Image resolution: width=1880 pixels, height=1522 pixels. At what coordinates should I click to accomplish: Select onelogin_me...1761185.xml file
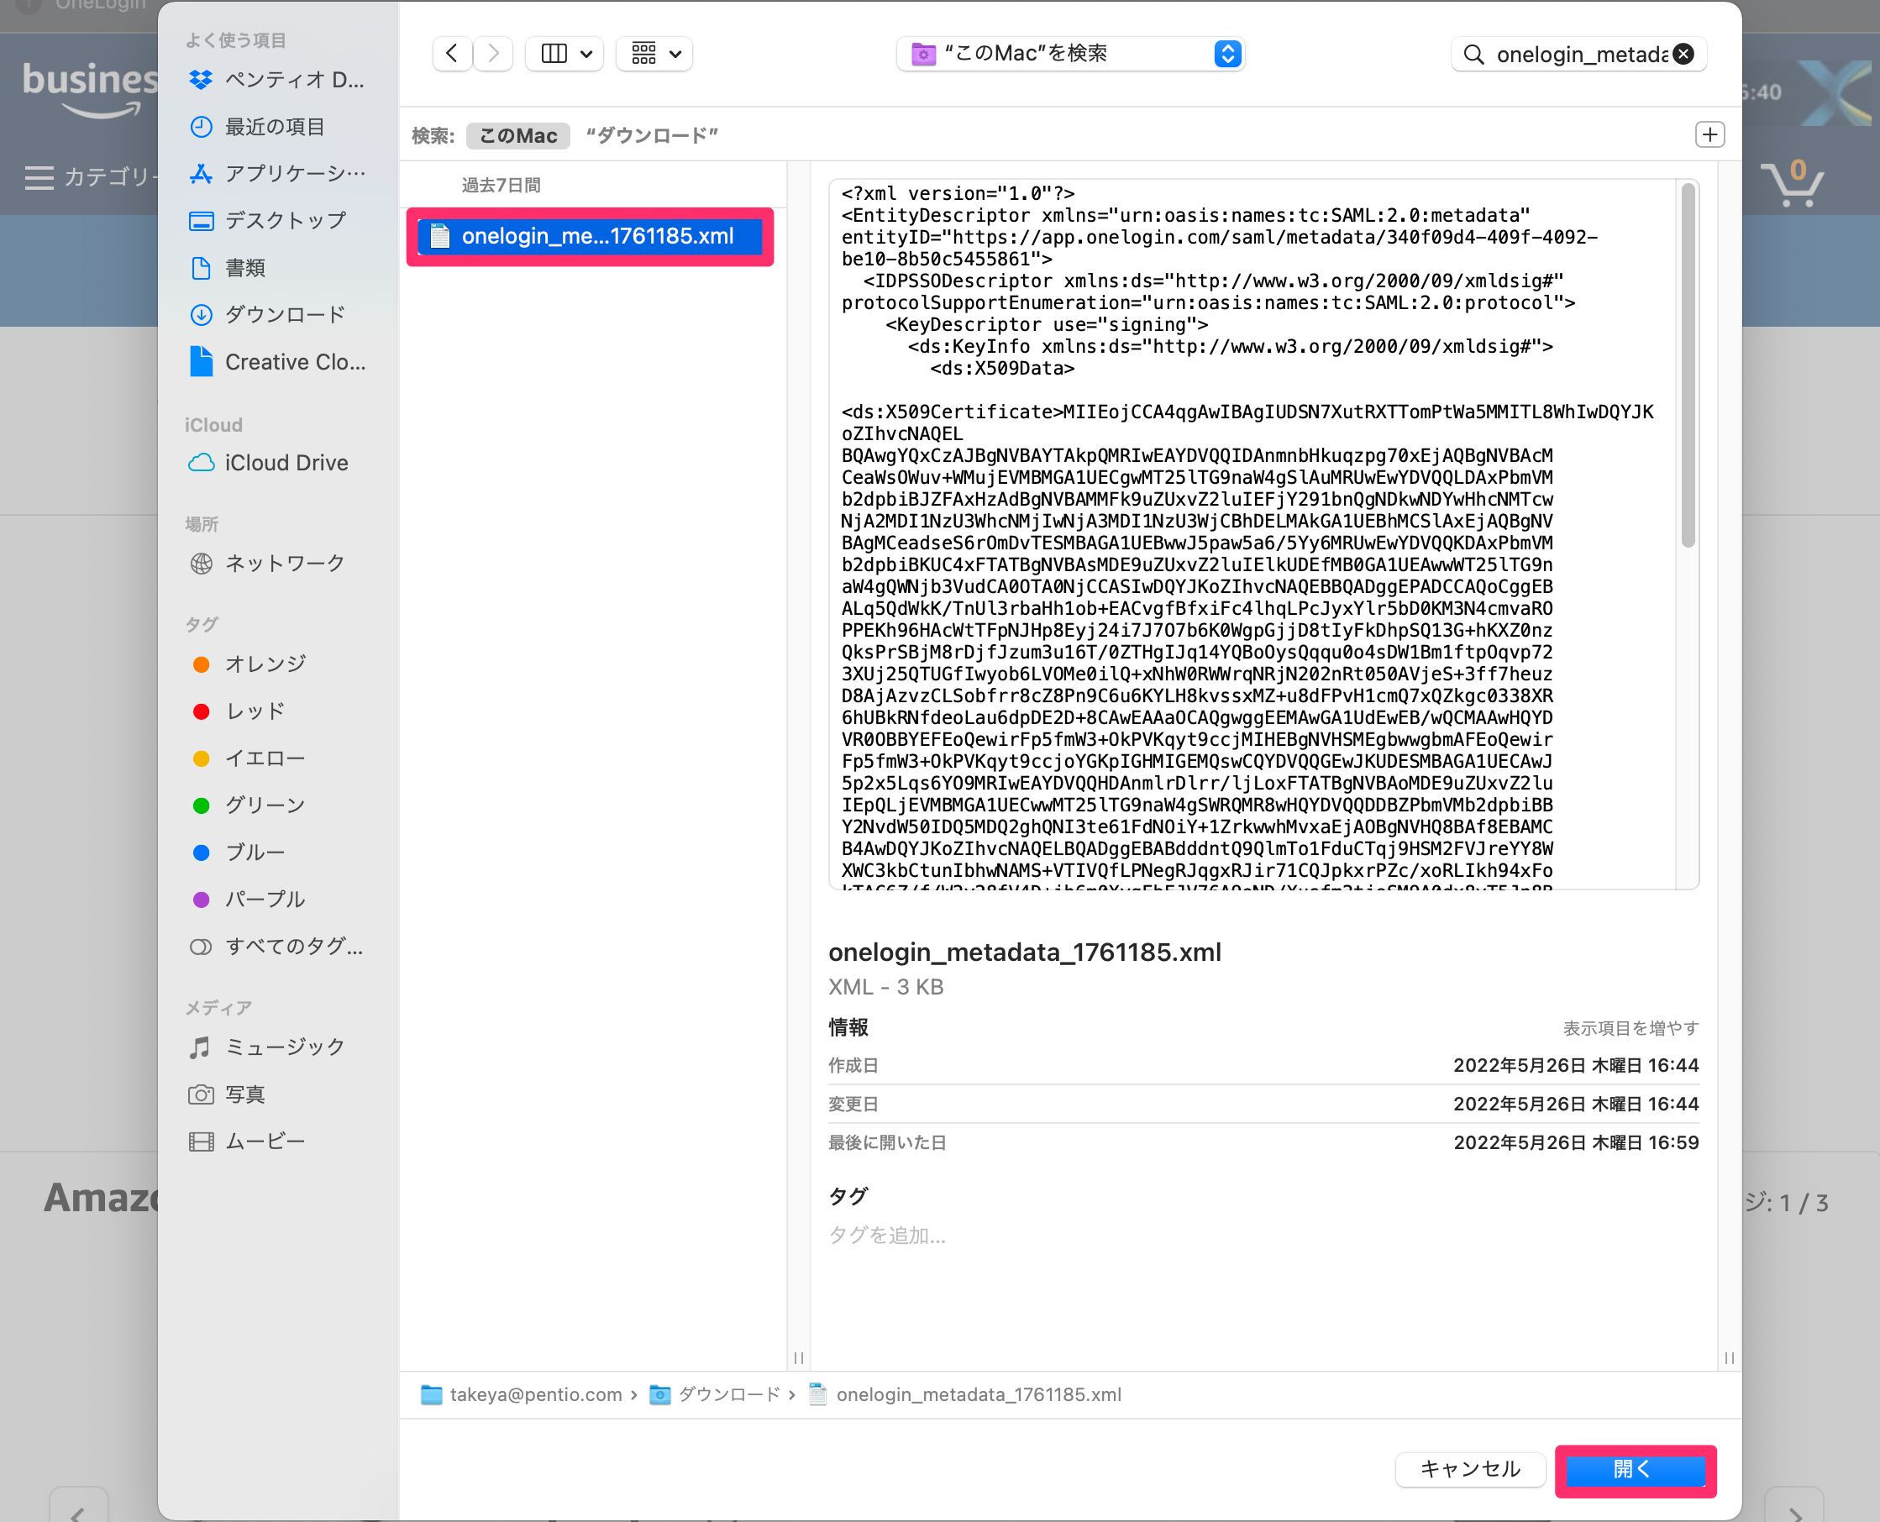(591, 237)
